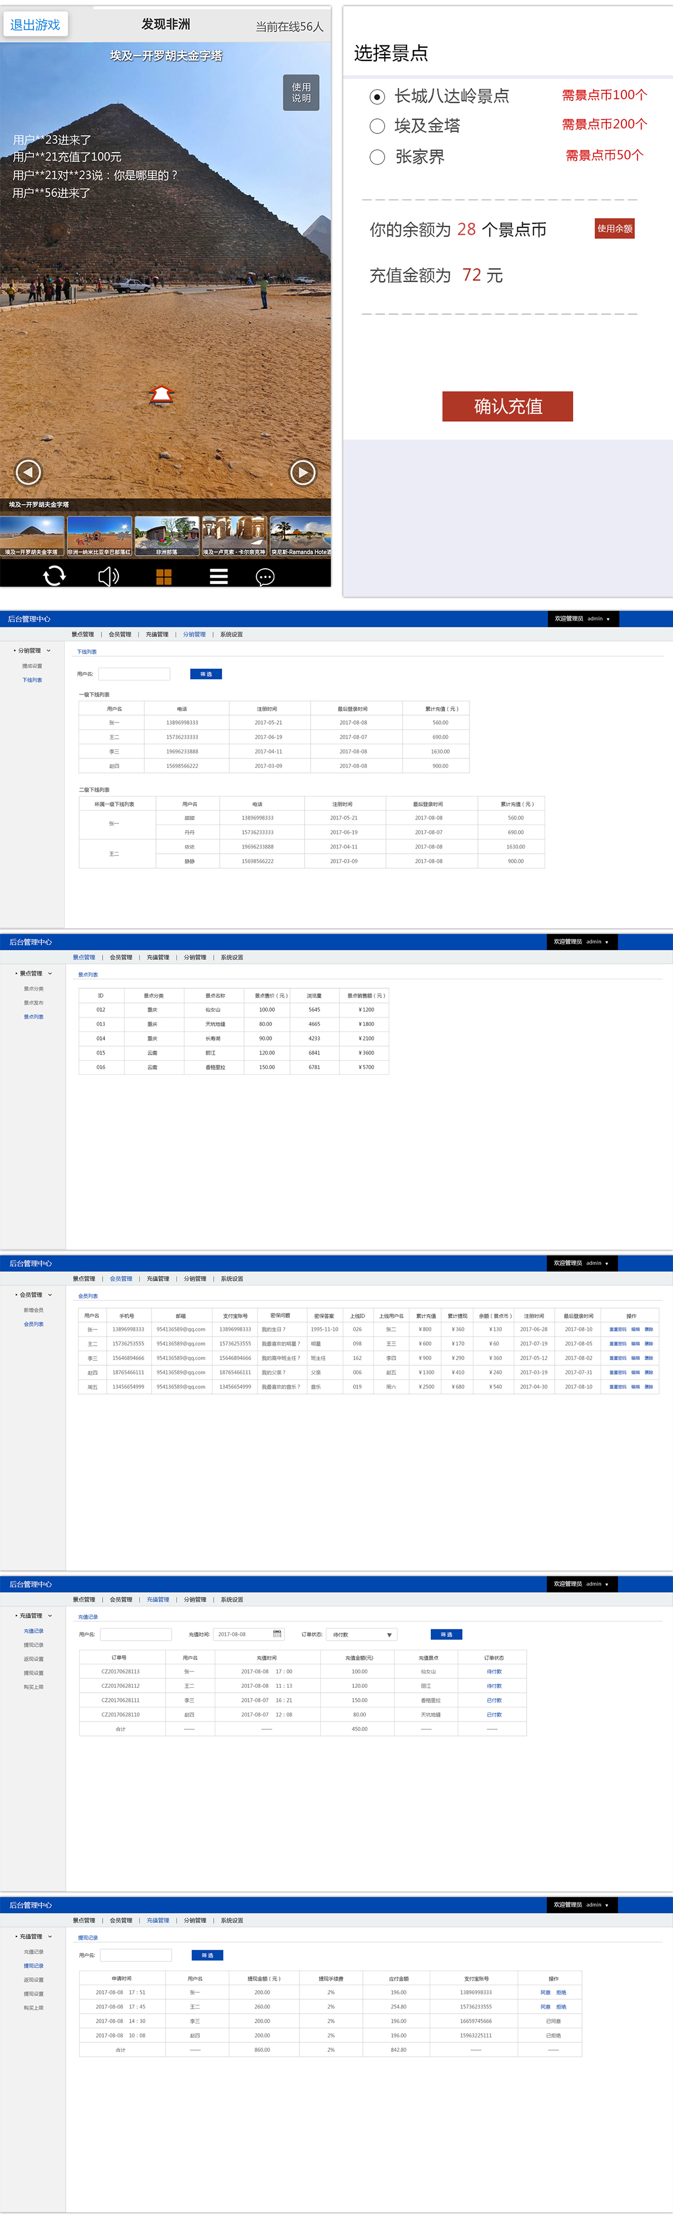Click username input on recharge records page

pos(136,1635)
